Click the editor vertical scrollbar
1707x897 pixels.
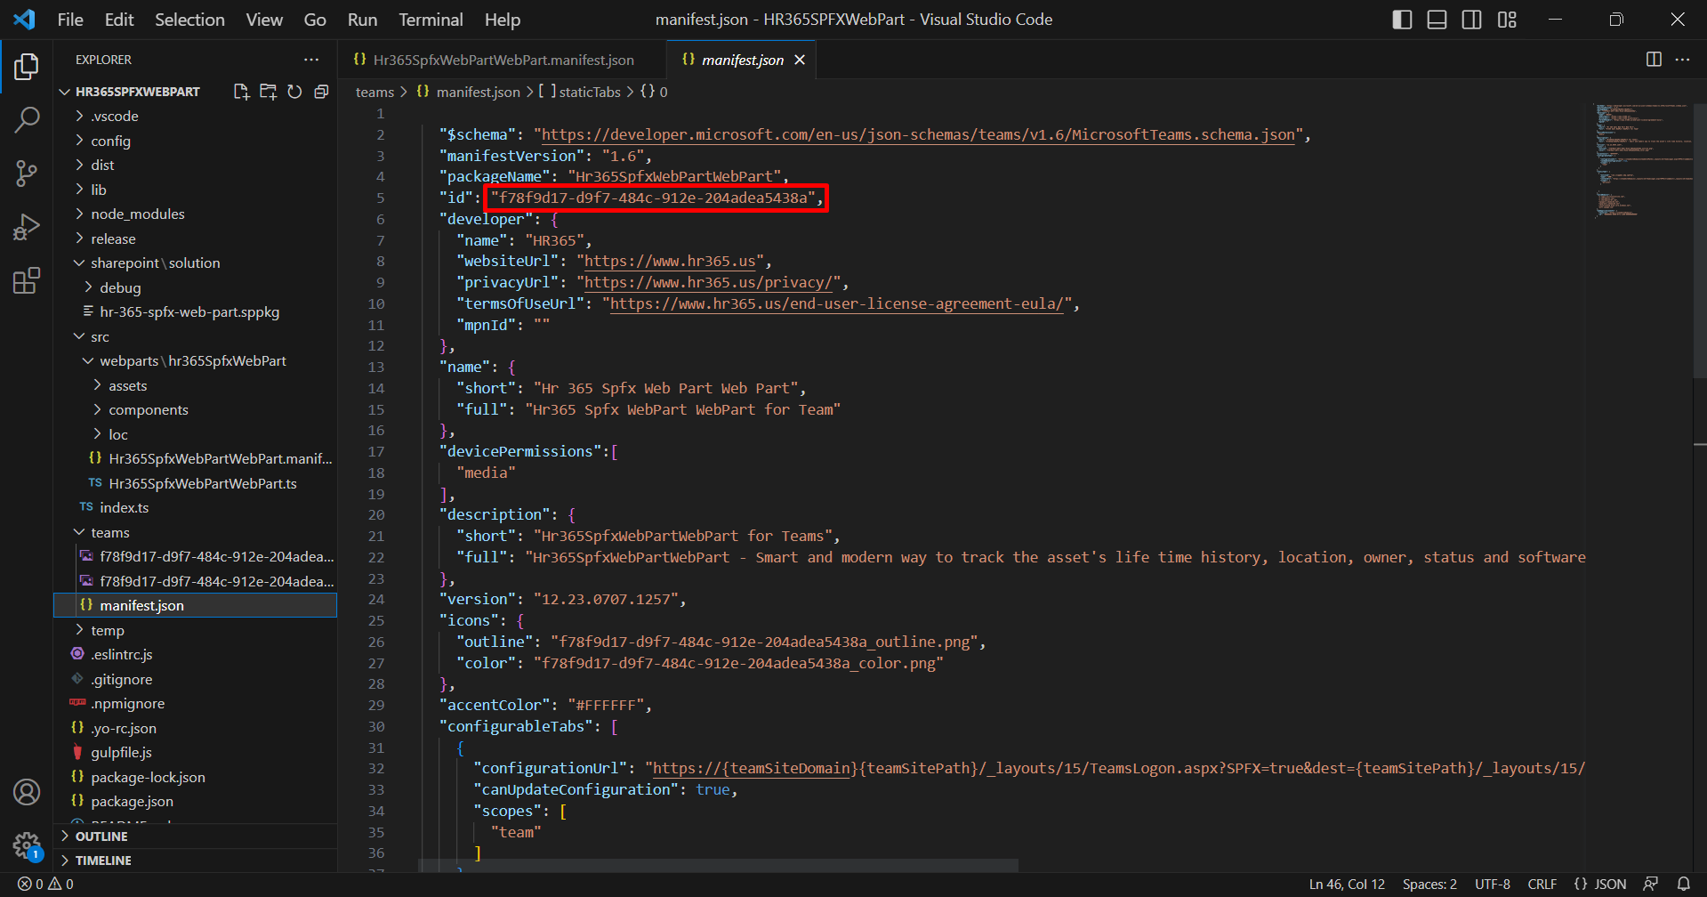[x=1700, y=240]
